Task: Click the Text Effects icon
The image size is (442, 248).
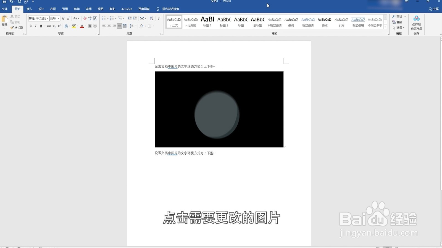Action: (66, 26)
